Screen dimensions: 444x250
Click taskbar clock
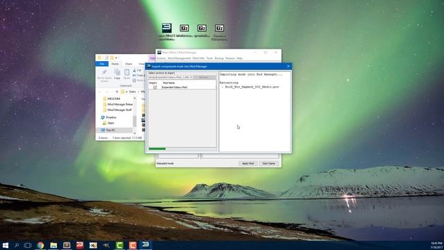click(436, 245)
